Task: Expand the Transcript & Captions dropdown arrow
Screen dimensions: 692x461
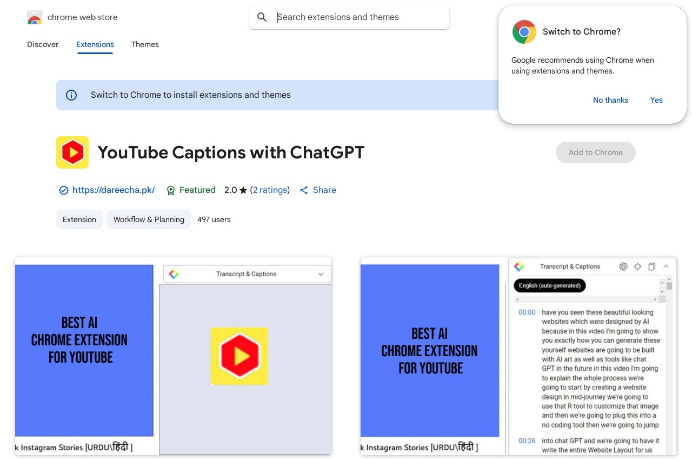Action: pyautogui.click(x=321, y=275)
